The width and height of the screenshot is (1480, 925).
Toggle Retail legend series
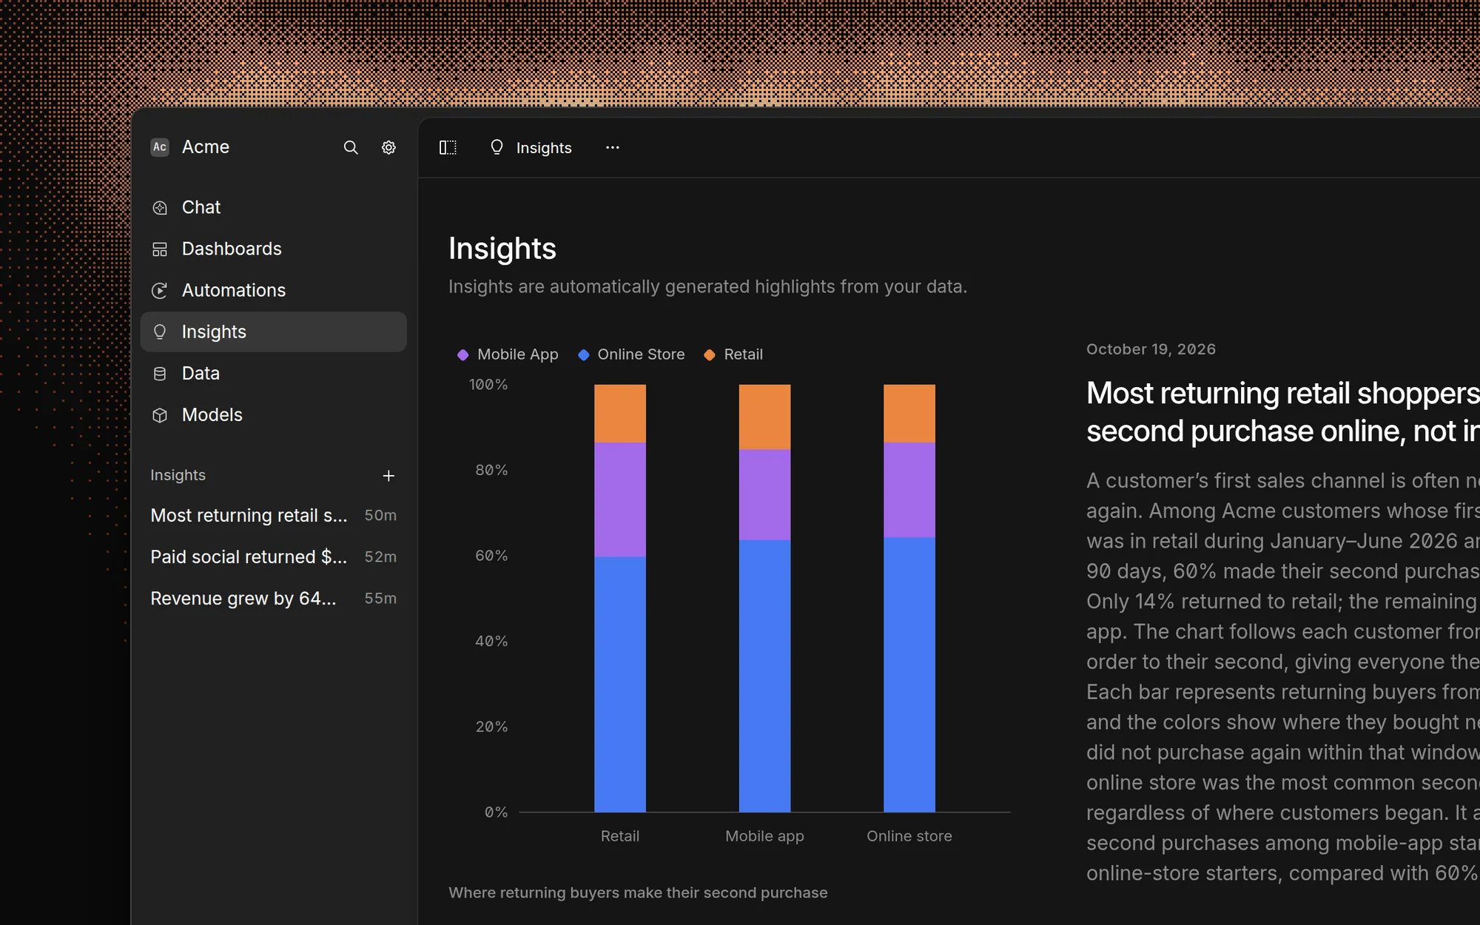733,354
